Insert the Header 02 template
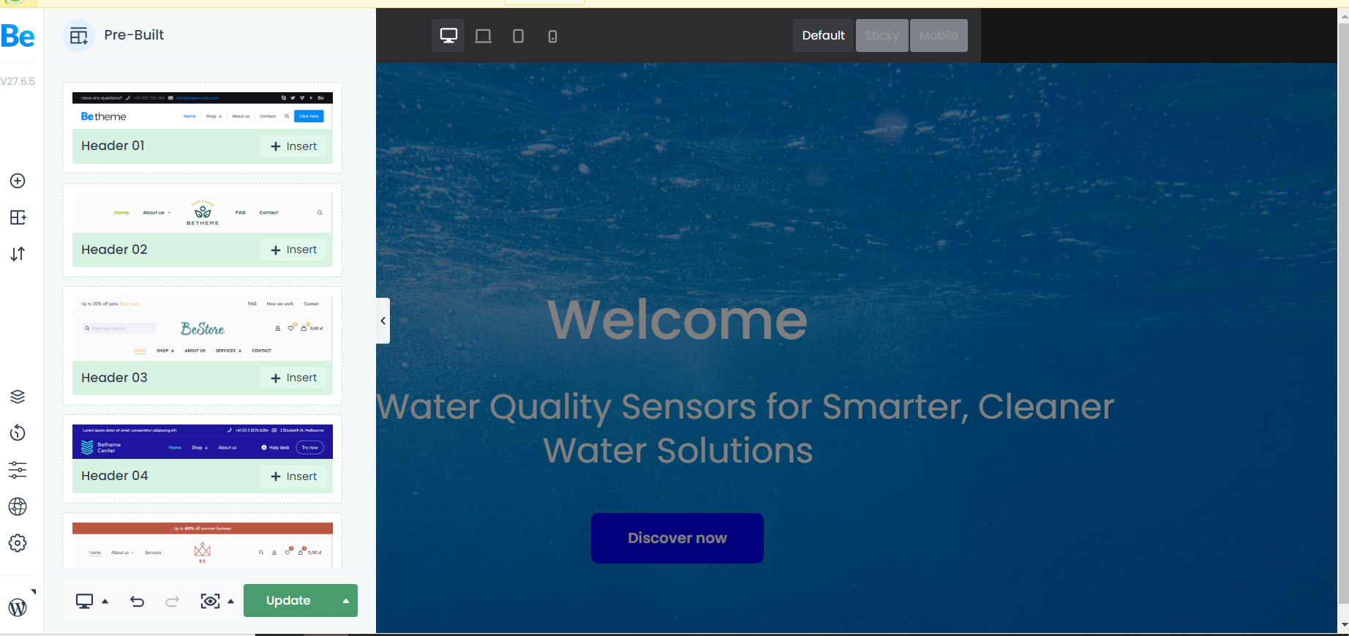1349x636 pixels. (x=294, y=250)
